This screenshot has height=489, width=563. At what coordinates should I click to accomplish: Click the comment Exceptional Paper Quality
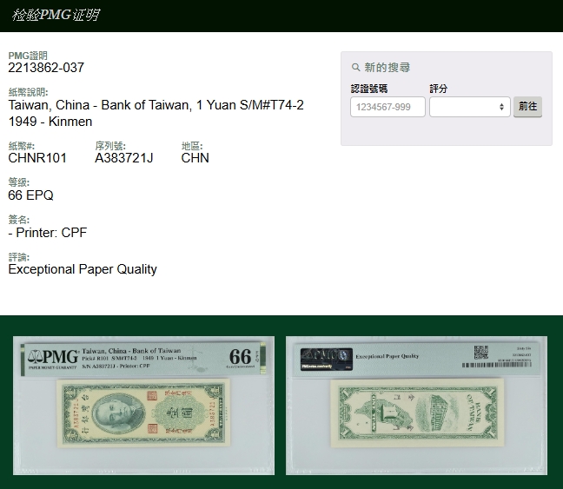83,269
